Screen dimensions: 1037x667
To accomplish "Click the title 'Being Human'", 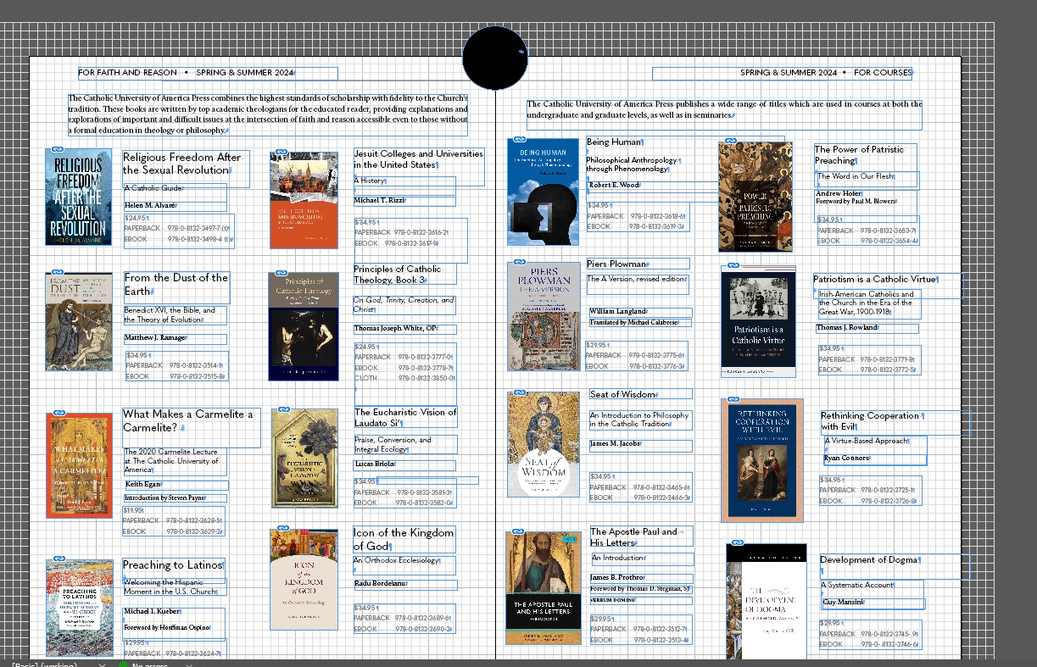I will click(x=615, y=142).
